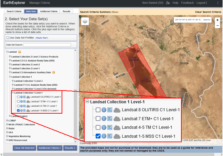Click map overlay icon for Landsat 7 ETM+ in tree

[24, 102]
